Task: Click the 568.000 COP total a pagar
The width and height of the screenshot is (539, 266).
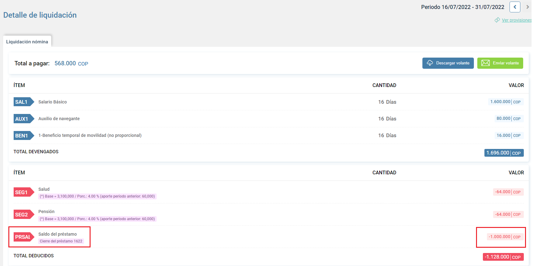Action: (x=71, y=63)
